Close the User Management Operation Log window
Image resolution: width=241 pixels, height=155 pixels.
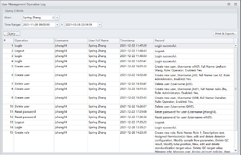click(236, 4)
